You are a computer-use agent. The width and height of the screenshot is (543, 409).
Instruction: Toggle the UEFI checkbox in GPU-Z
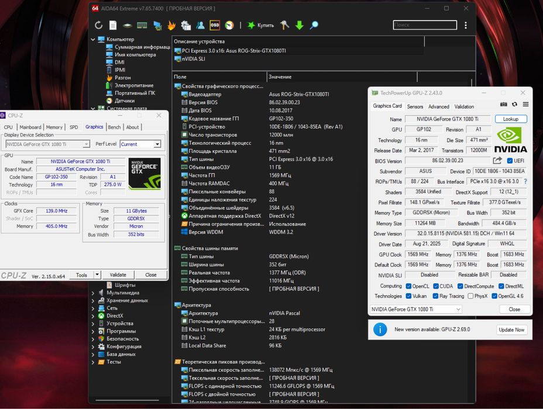click(510, 161)
